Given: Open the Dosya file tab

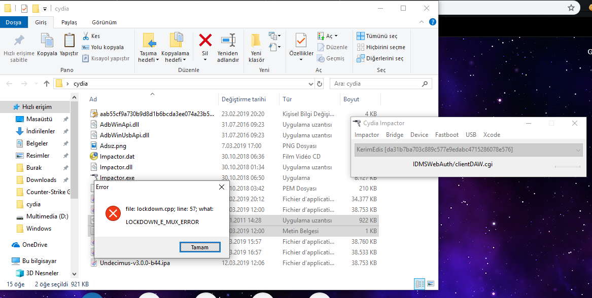Looking at the screenshot, I should 13,22.
